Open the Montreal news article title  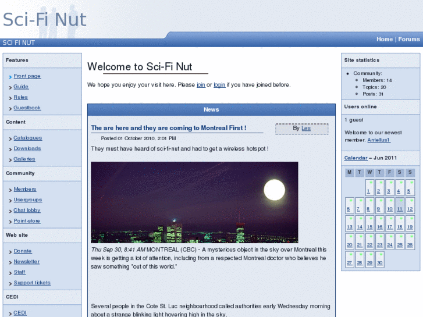pyautogui.click(x=168, y=128)
